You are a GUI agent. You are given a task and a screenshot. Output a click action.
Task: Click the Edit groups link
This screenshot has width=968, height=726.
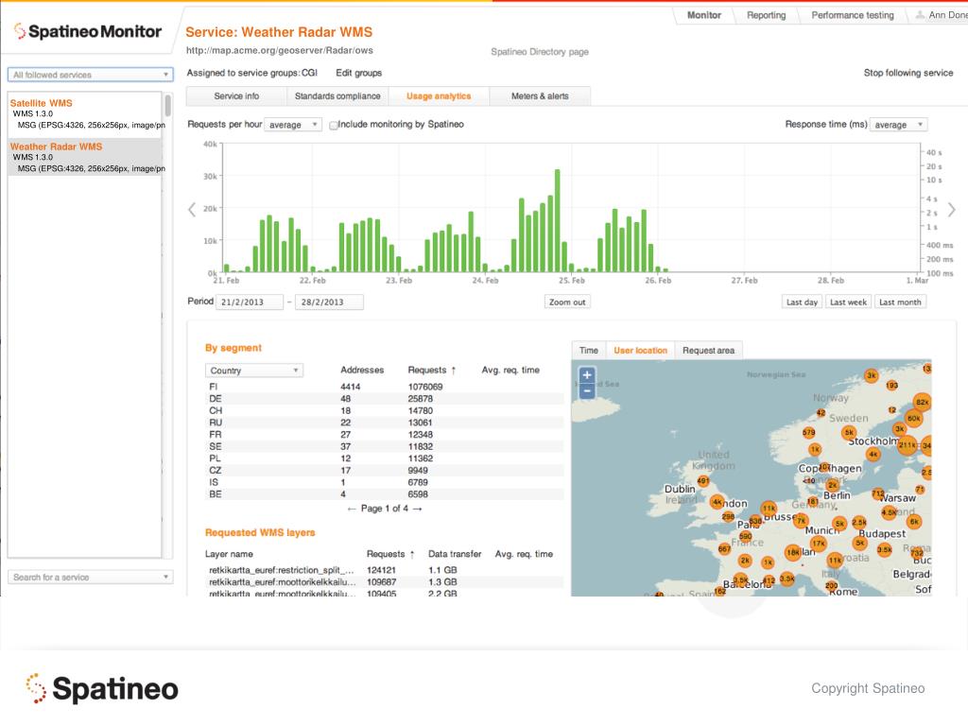pos(358,73)
